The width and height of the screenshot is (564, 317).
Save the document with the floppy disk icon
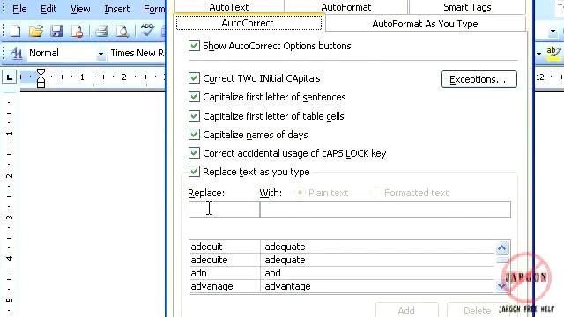(56, 32)
